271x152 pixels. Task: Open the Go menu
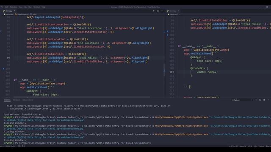pyautogui.click(x=25, y=7)
